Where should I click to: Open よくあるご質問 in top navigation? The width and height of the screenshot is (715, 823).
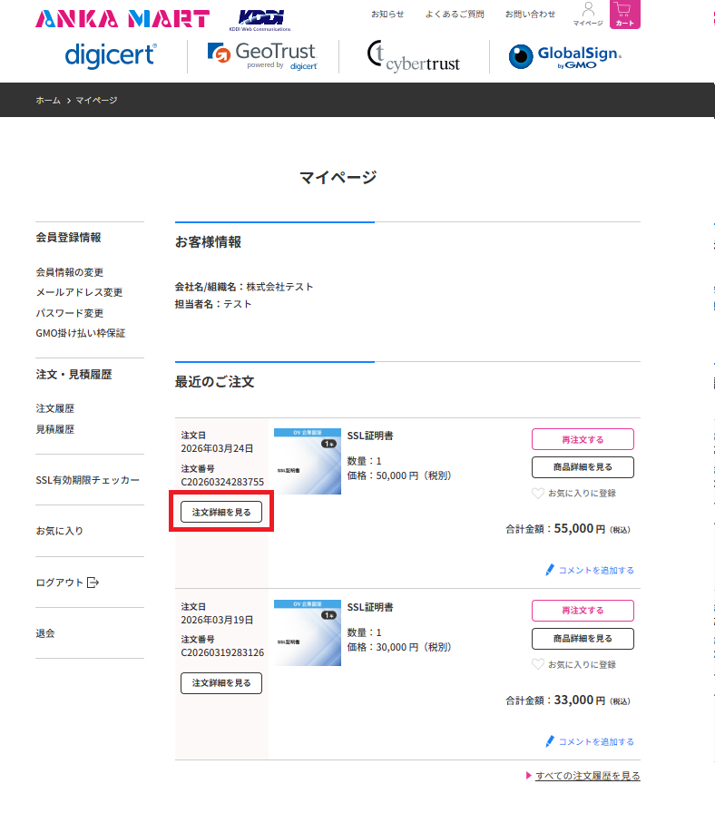point(455,15)
